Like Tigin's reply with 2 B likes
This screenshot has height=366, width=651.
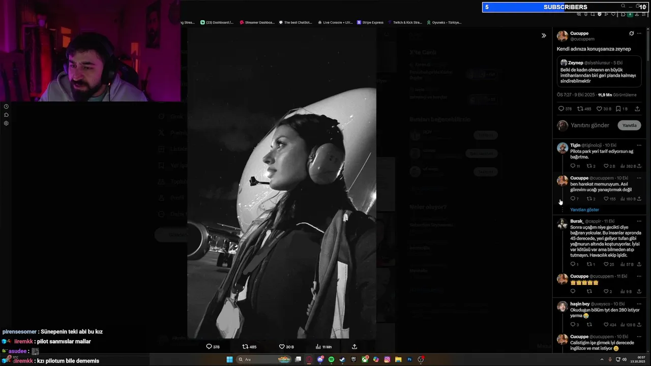click(606, 166)
